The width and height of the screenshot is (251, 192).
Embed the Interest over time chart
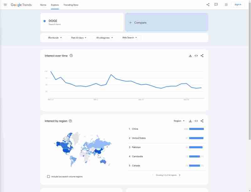pyautogui.click(x=196, y=56)
